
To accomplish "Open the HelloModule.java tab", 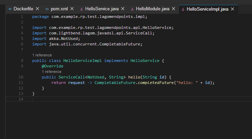I will (153, 9).
